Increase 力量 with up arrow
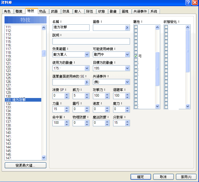This screenshot has width=199, height=182. pos(67,108)
